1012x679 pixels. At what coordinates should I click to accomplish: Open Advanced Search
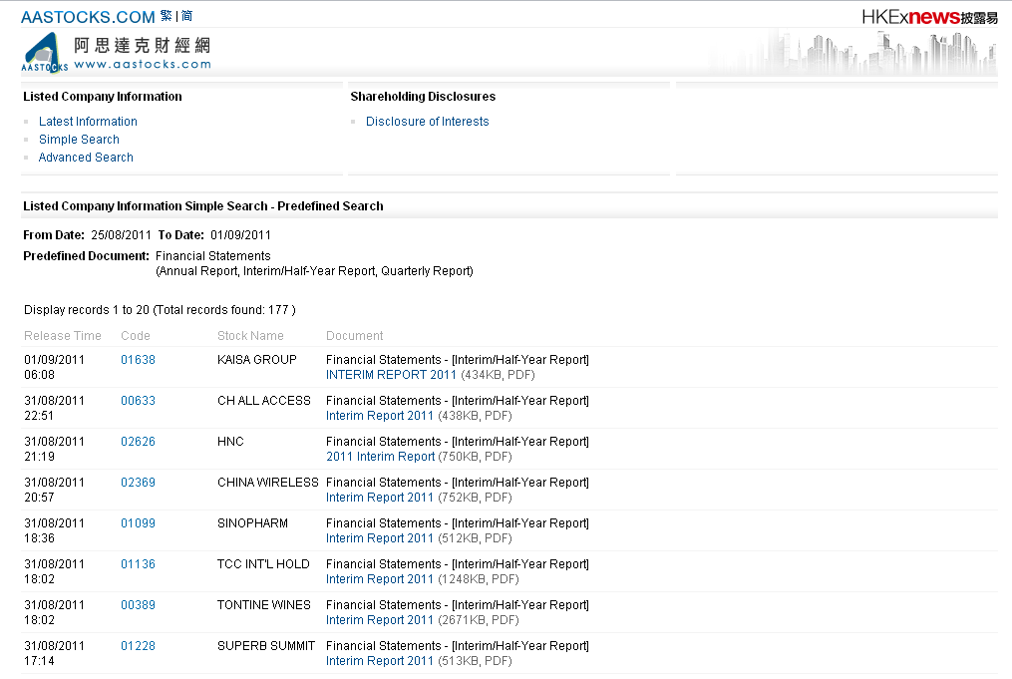pyautogui.click(x=86, y=158)
